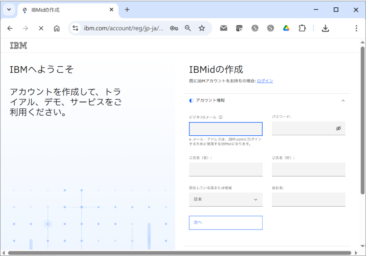This screenshot has width=366, height=256.
Task: Open the Chrome three-dot menu
Action: tap(356, 28)
